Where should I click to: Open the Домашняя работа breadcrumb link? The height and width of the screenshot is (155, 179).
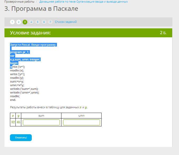click(83, 2)
